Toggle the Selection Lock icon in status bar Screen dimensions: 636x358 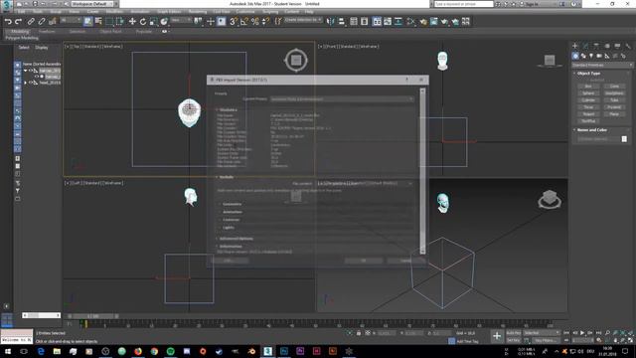359,333
